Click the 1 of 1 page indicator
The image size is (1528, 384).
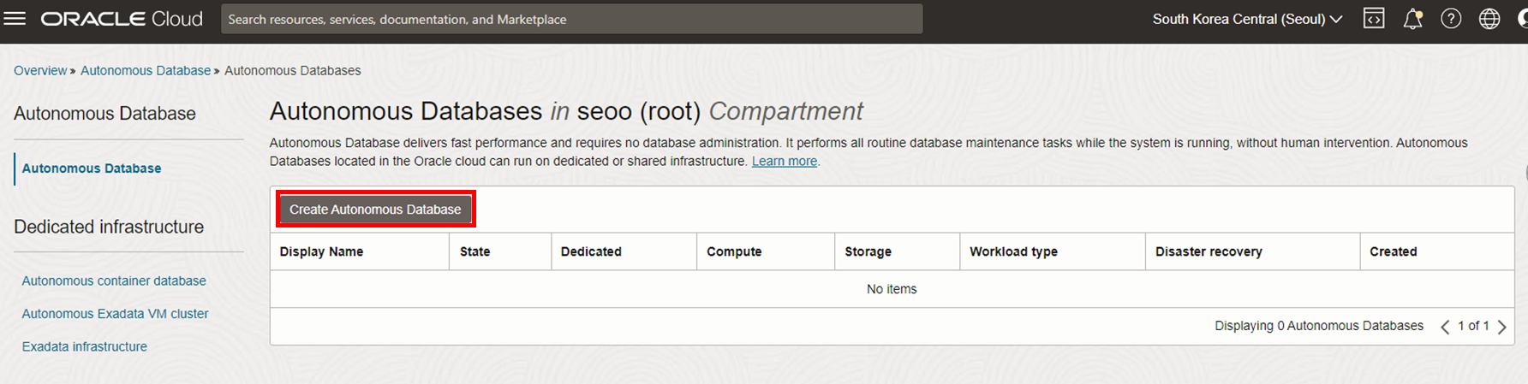click(1473, 326)
